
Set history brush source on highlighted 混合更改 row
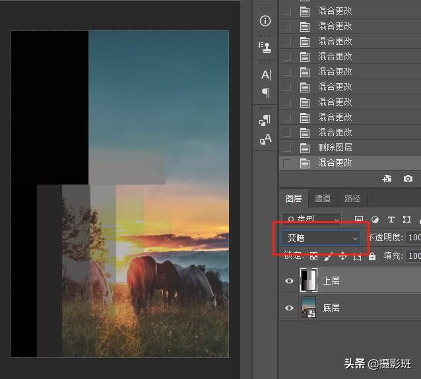coord(287,163)
